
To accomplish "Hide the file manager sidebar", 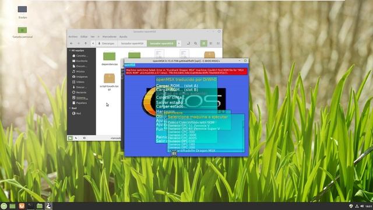I will click(84, 138).
